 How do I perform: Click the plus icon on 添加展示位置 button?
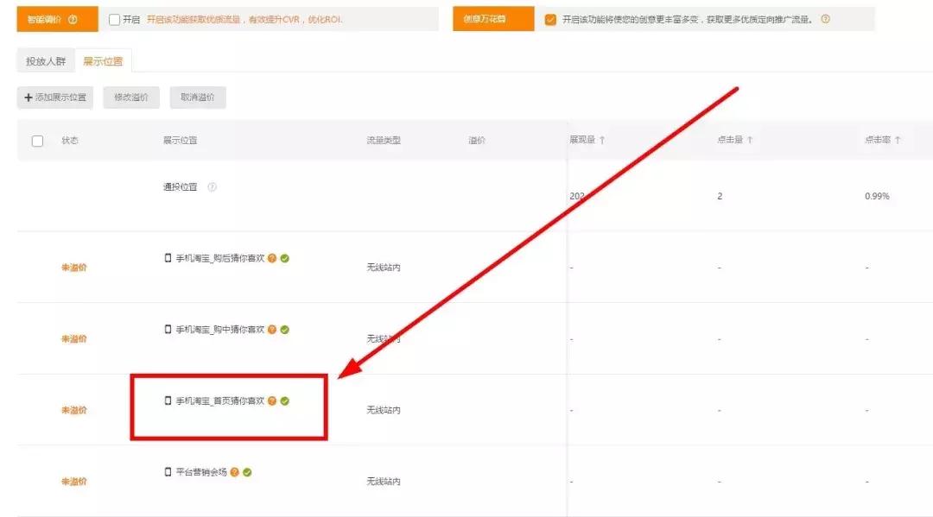point(29,97)
